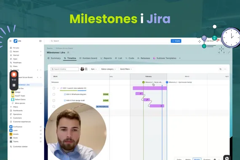
Task: Open the Subtask Templates tab
Action: point(165,58)
